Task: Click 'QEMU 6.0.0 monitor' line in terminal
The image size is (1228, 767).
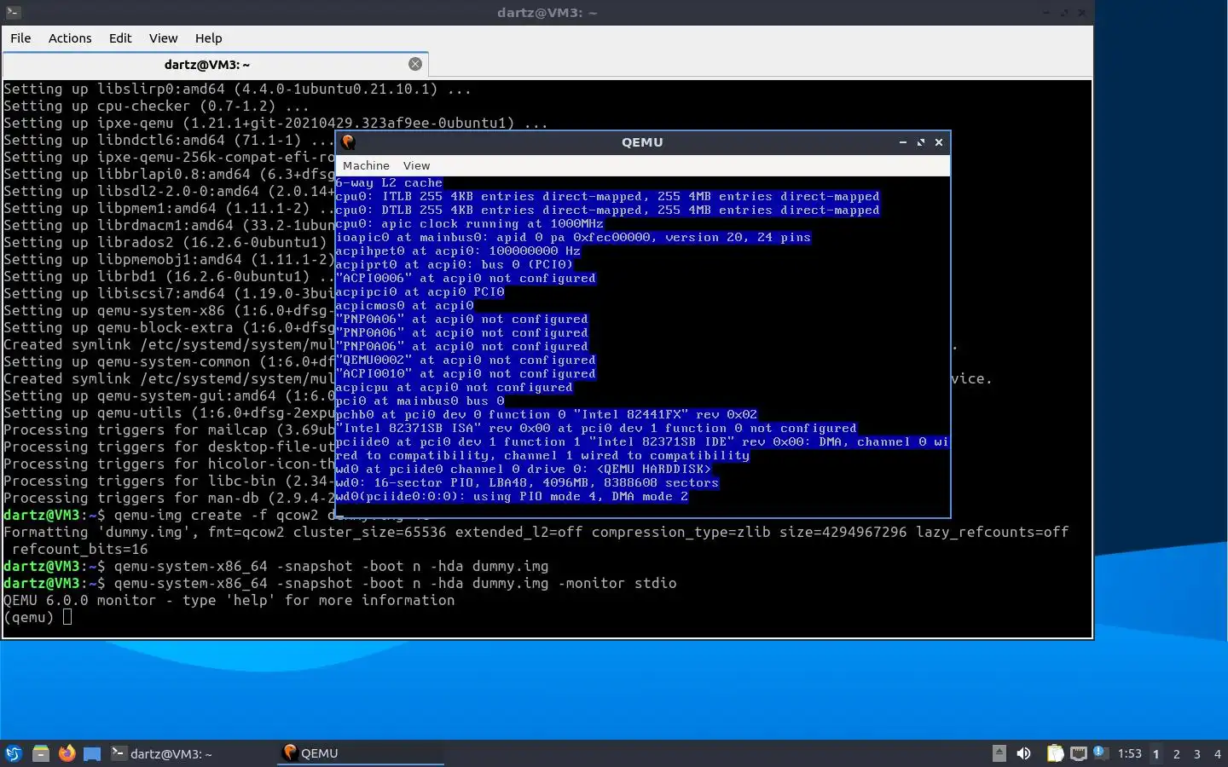Action: [229, 600]
